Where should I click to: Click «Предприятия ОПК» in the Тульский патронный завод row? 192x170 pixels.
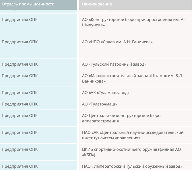20,64
